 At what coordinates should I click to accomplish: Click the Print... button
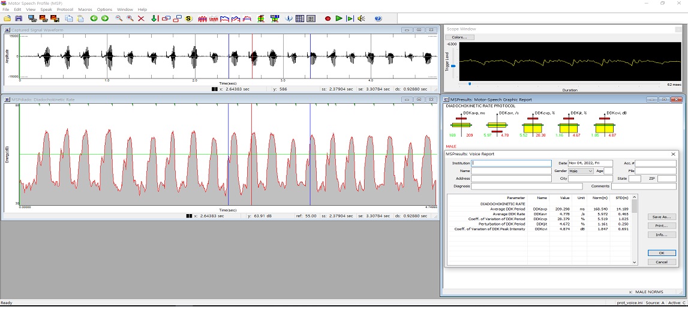click(662, 226)
